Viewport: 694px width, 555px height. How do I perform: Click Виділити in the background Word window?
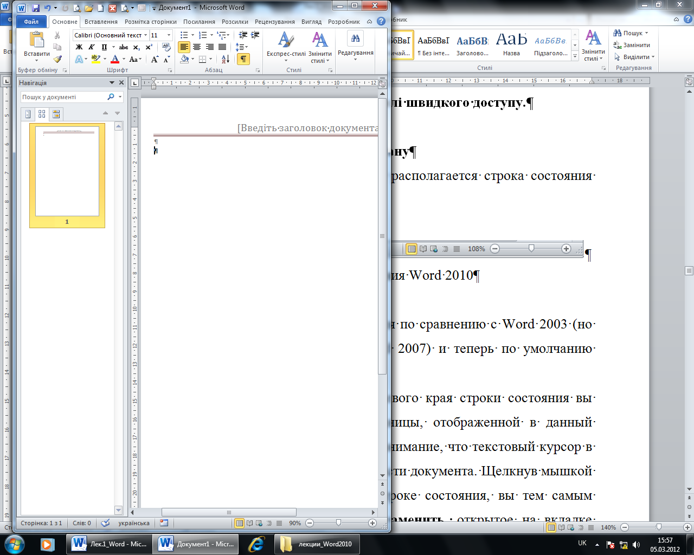coord(634,57)
